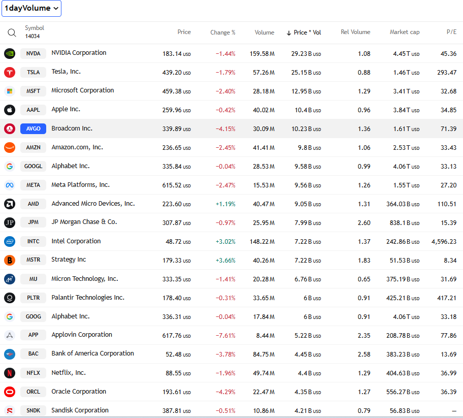
Task: Sort by the Market cap column header
Action: pyautogui.click(x=405, y=32)
